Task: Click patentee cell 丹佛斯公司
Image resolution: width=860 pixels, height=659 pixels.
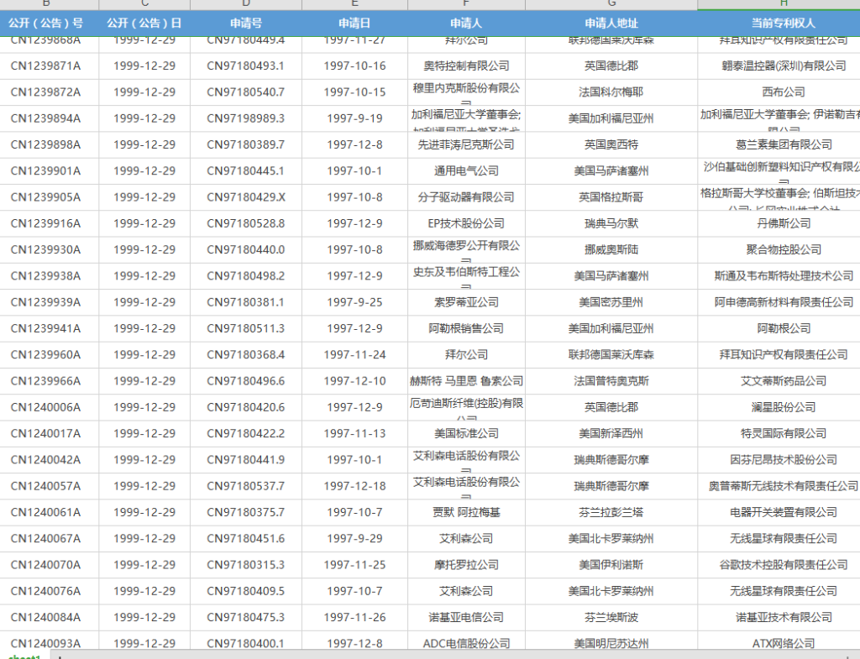Action: (x=779, y=223)
